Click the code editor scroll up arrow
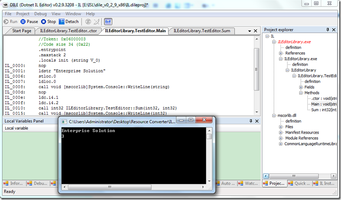341x200 pixels. click(256, 39)
